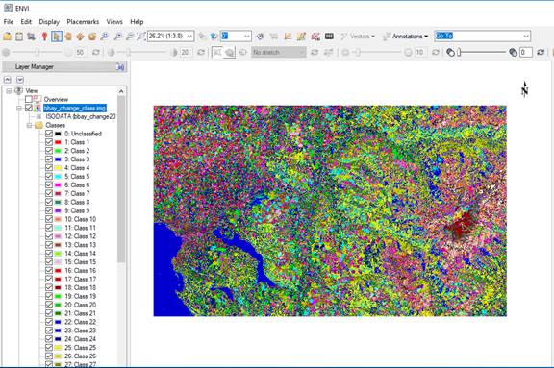Image resolution: width=554 pixels, height=368 pixels.
Task: Open the Feature Counting tool icon
Action: [x=315, y=36]
